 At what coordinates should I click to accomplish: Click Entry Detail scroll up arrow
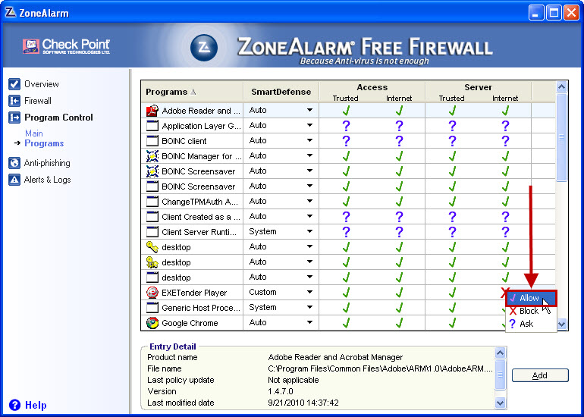(x=501, y=353)
